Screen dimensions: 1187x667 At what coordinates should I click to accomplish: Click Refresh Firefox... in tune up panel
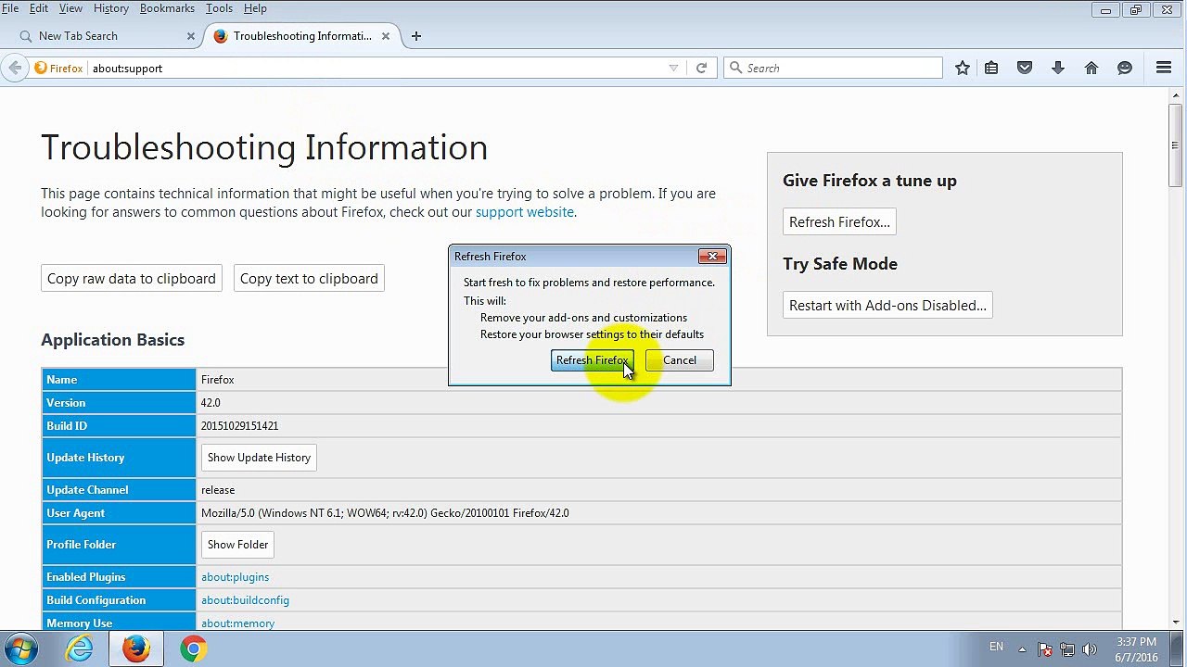[839, 222]
